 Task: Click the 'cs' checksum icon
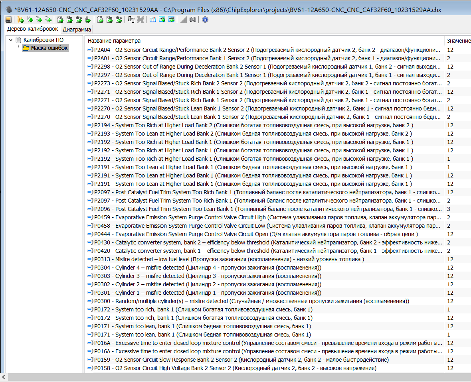pos(100,20)
